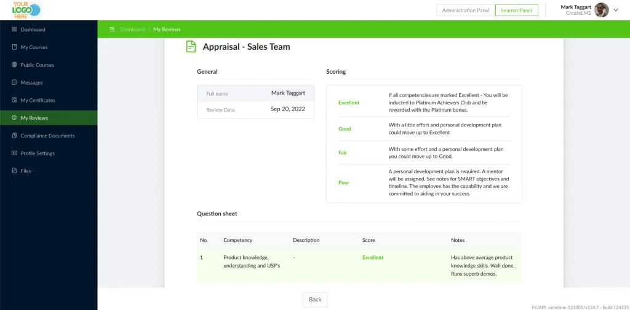630x310 pixels.
Task: Click the Dashboard breadcrumb link
Action: (133, 29)
